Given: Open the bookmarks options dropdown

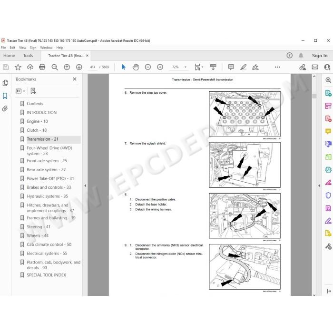Looking at the screenshot, I should tap(20, 91).
